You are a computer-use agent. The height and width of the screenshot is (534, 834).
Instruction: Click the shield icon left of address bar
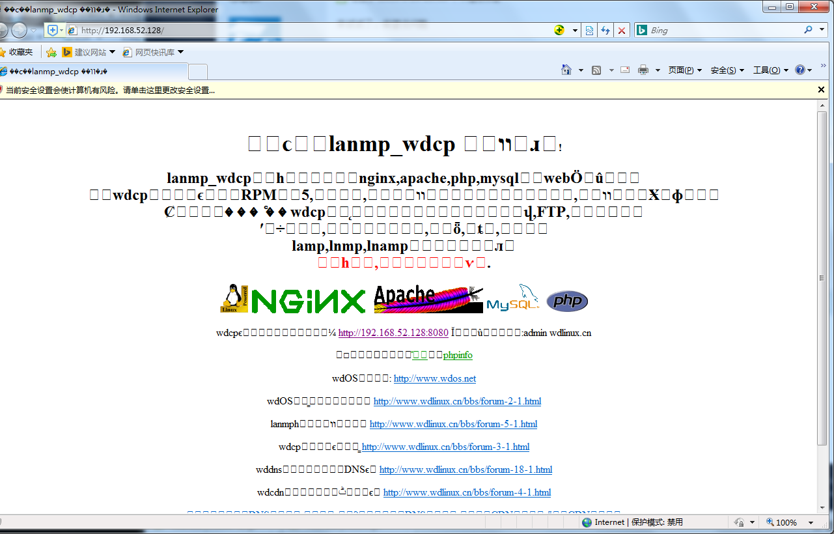tap(53, 30)
